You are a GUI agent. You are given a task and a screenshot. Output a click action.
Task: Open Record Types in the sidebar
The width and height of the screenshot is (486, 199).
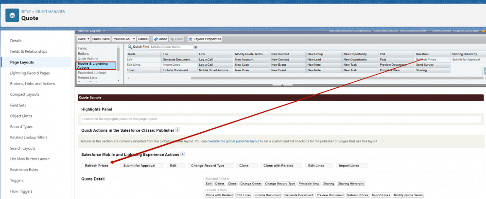click(21, 127)
